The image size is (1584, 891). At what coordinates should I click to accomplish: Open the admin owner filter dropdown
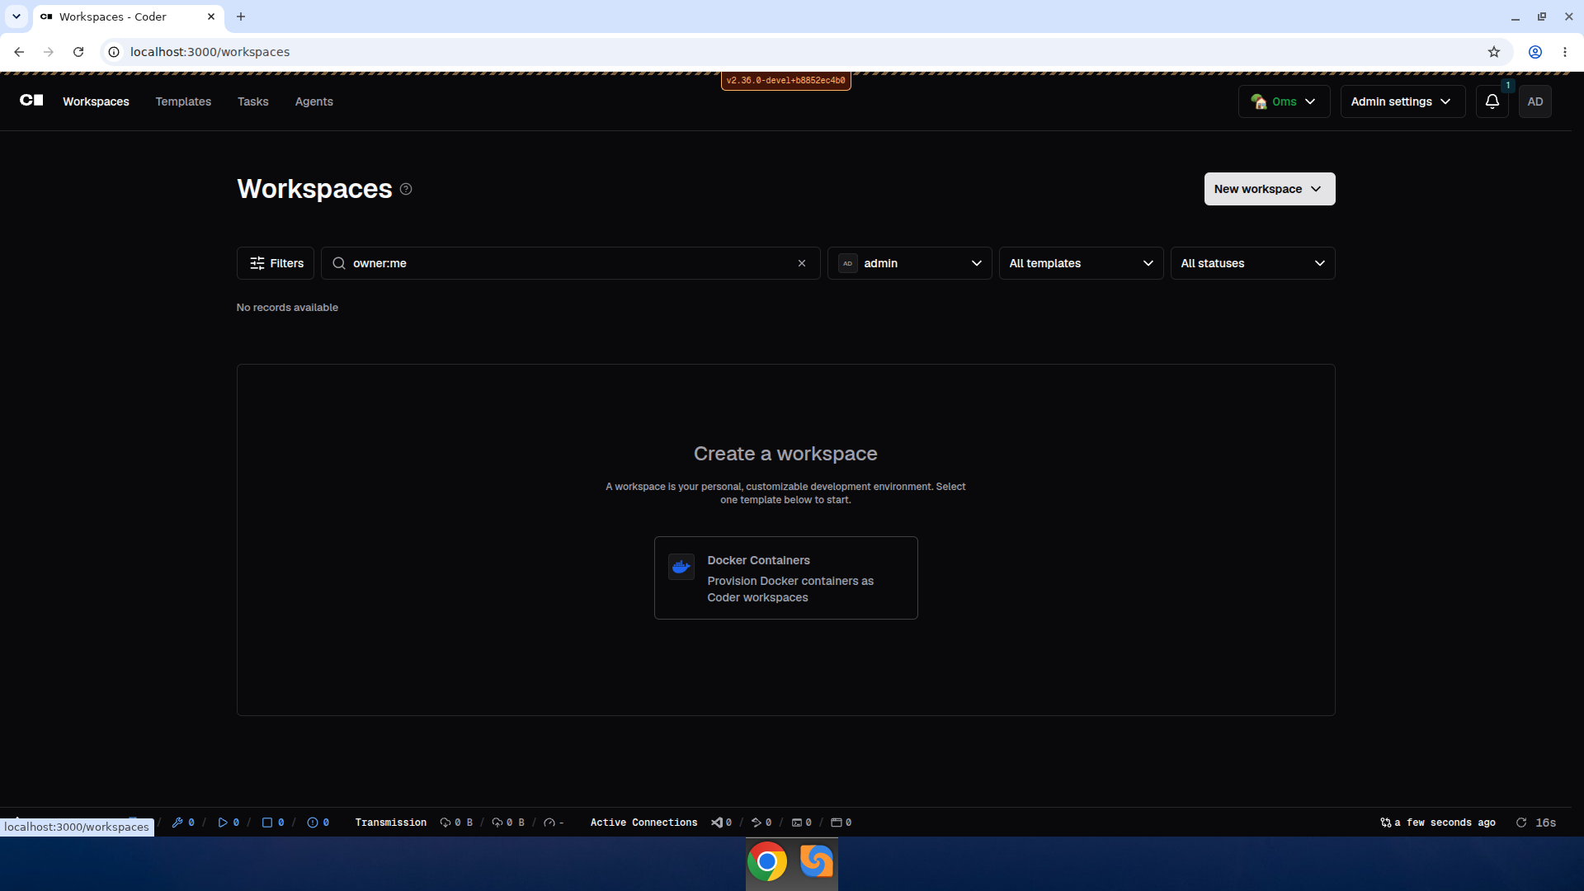[910, 263]
